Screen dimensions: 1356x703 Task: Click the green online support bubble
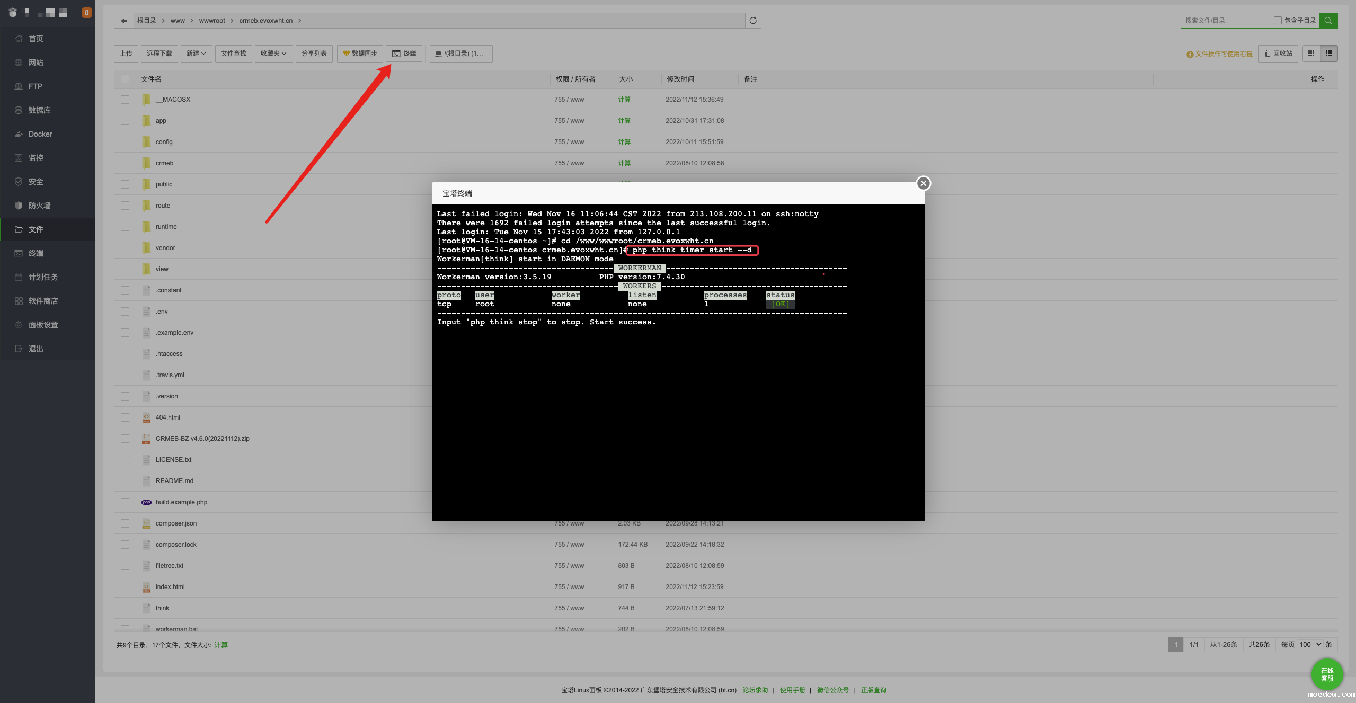tap(1327, 674)
